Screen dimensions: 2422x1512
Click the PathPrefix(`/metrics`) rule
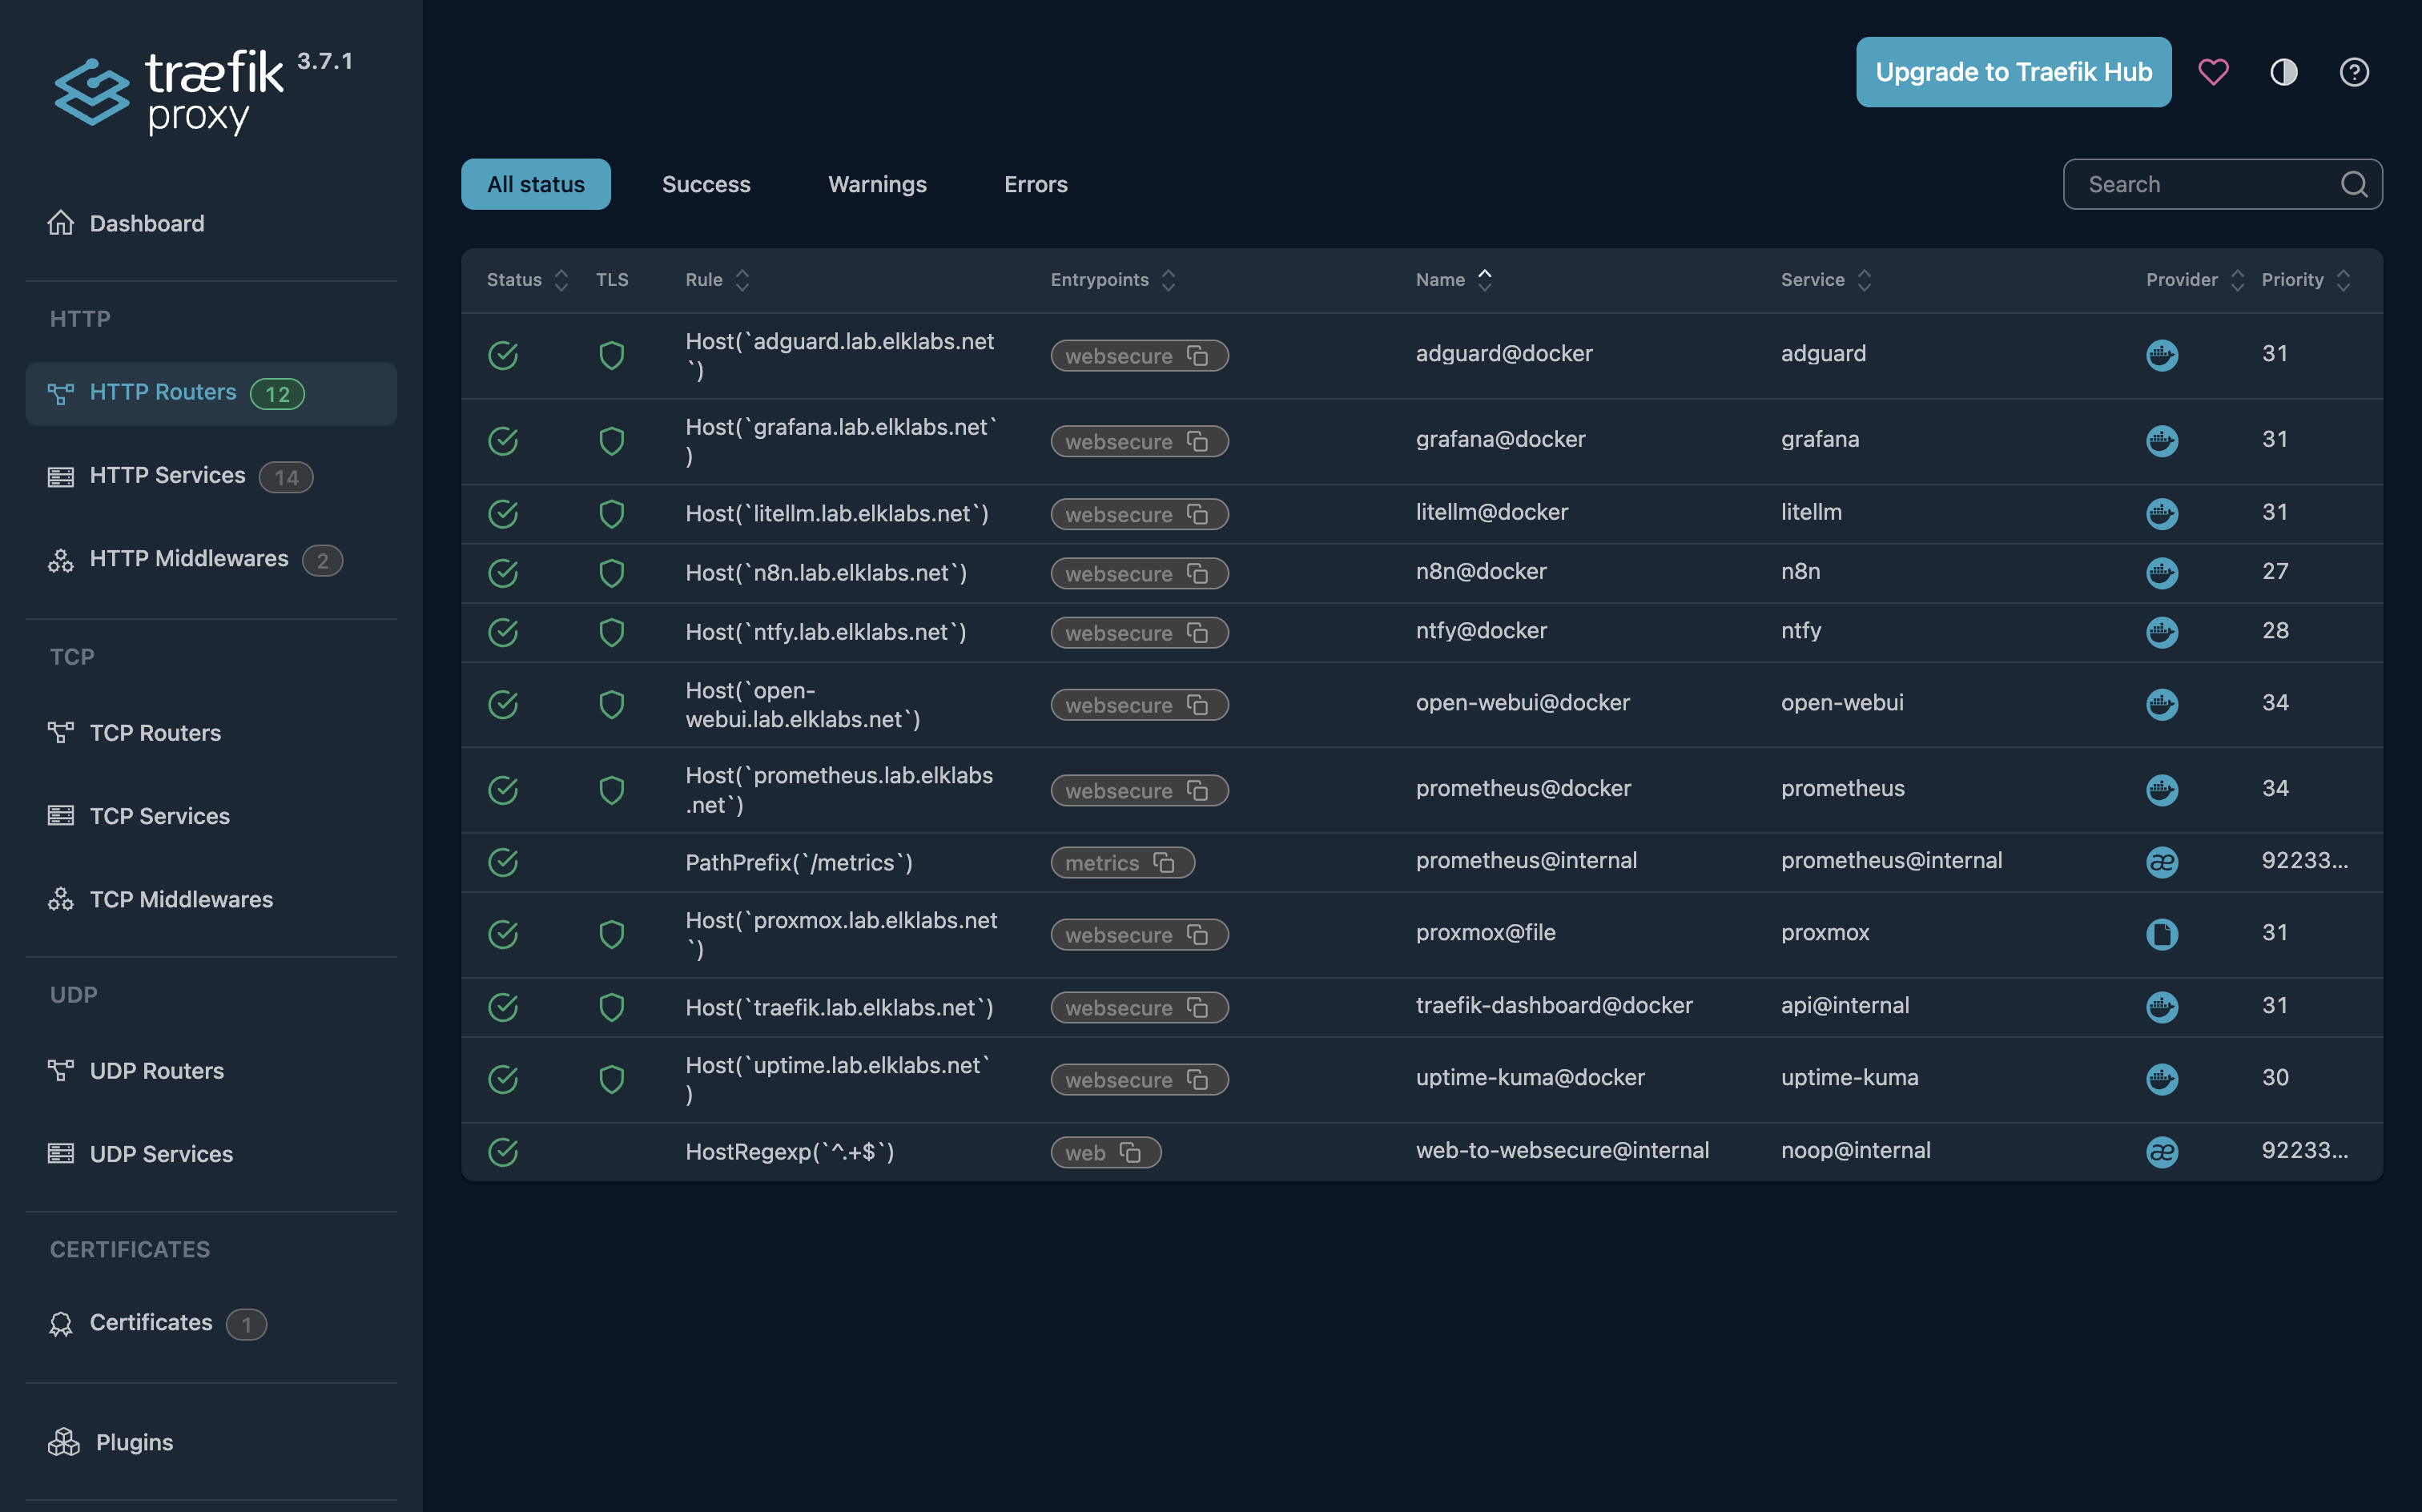point(799,863)
